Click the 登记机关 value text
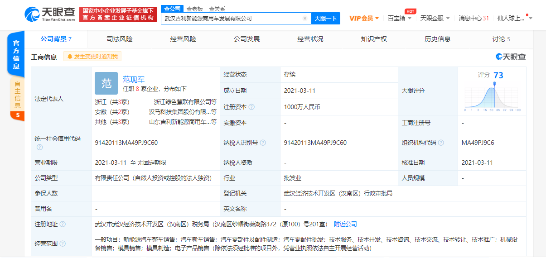546x258 pixels. tap(338, 193)
